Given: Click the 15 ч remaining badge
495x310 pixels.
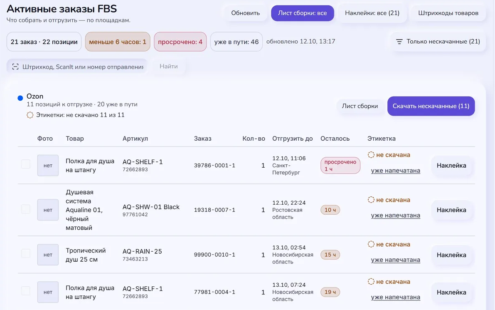Looking at the screenshot, I should (330, 255).
